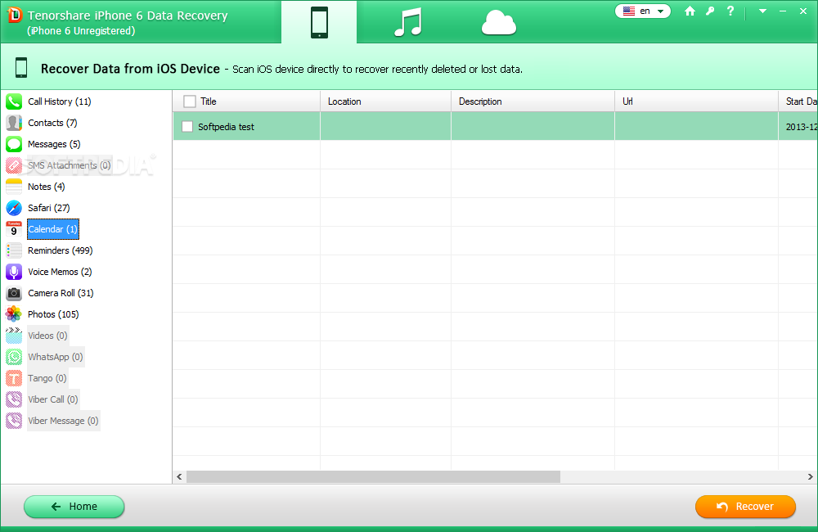Open the Reminders list icon

pyautogui.click(x=14, y=250)
